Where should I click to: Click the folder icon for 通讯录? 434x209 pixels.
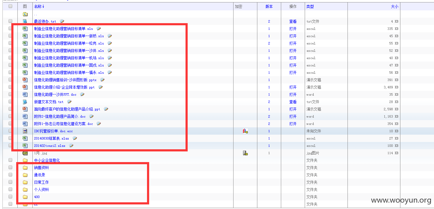(x=25, y=175)
